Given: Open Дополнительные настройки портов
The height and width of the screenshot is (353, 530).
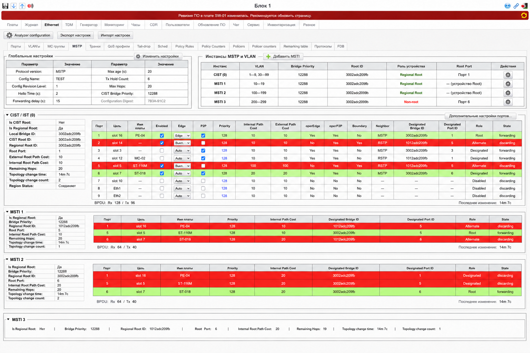Looking at the screenshot, I should coord(480,116).
